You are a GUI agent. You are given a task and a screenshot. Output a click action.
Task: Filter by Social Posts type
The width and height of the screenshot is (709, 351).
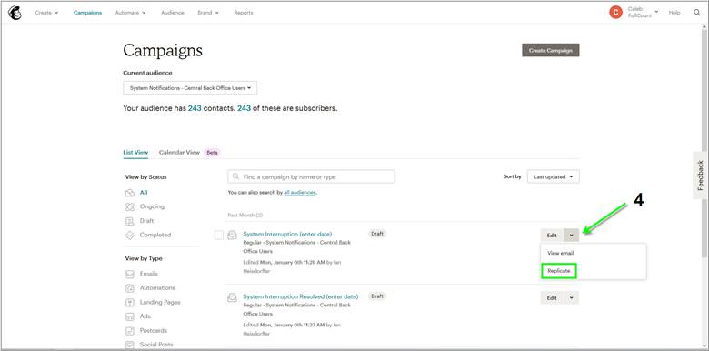click(x=156, y=345)
